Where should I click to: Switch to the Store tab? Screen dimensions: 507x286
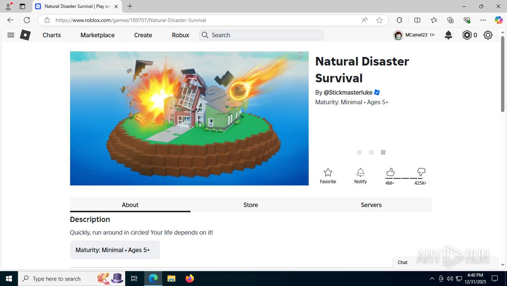click(251, 205)
